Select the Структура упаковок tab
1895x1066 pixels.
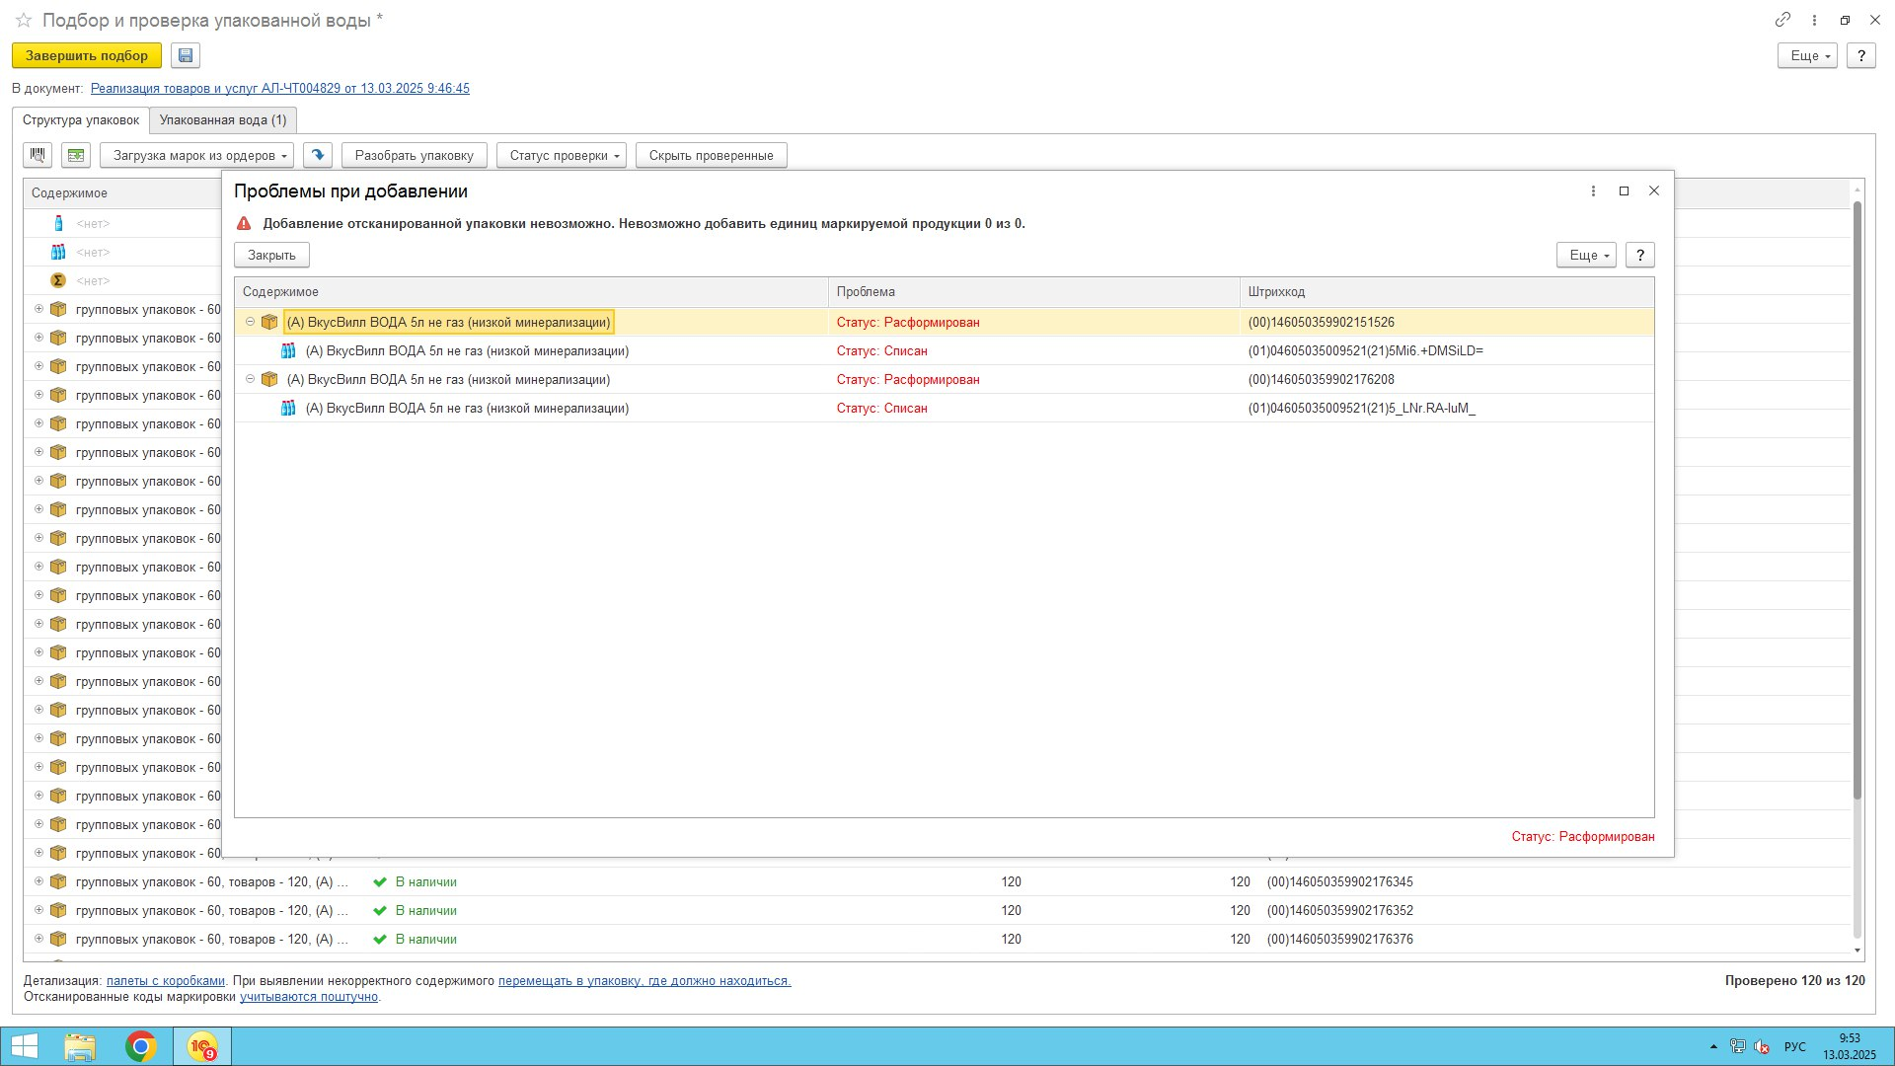pyautogui.click(x=81, y=119)
